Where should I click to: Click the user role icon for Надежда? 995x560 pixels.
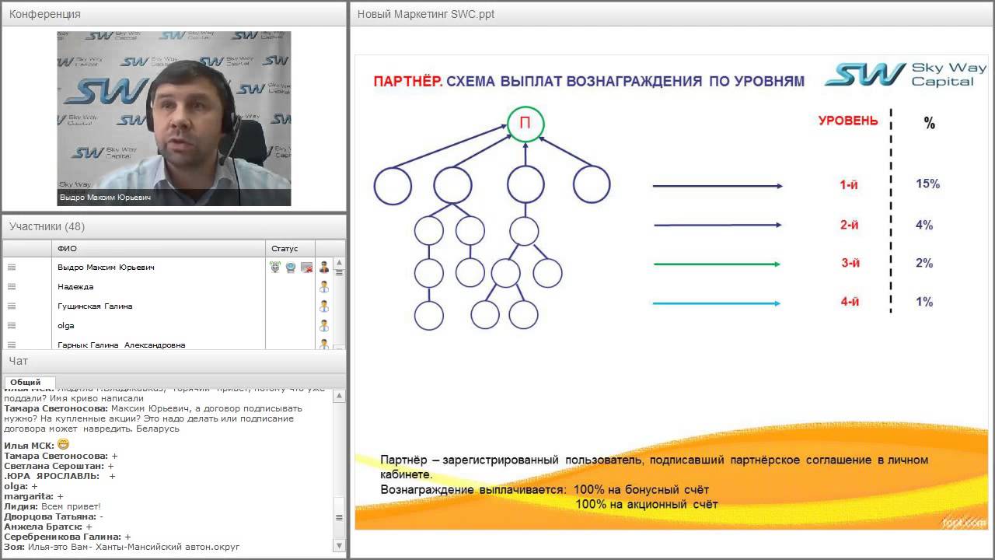(x=324, y=286)
